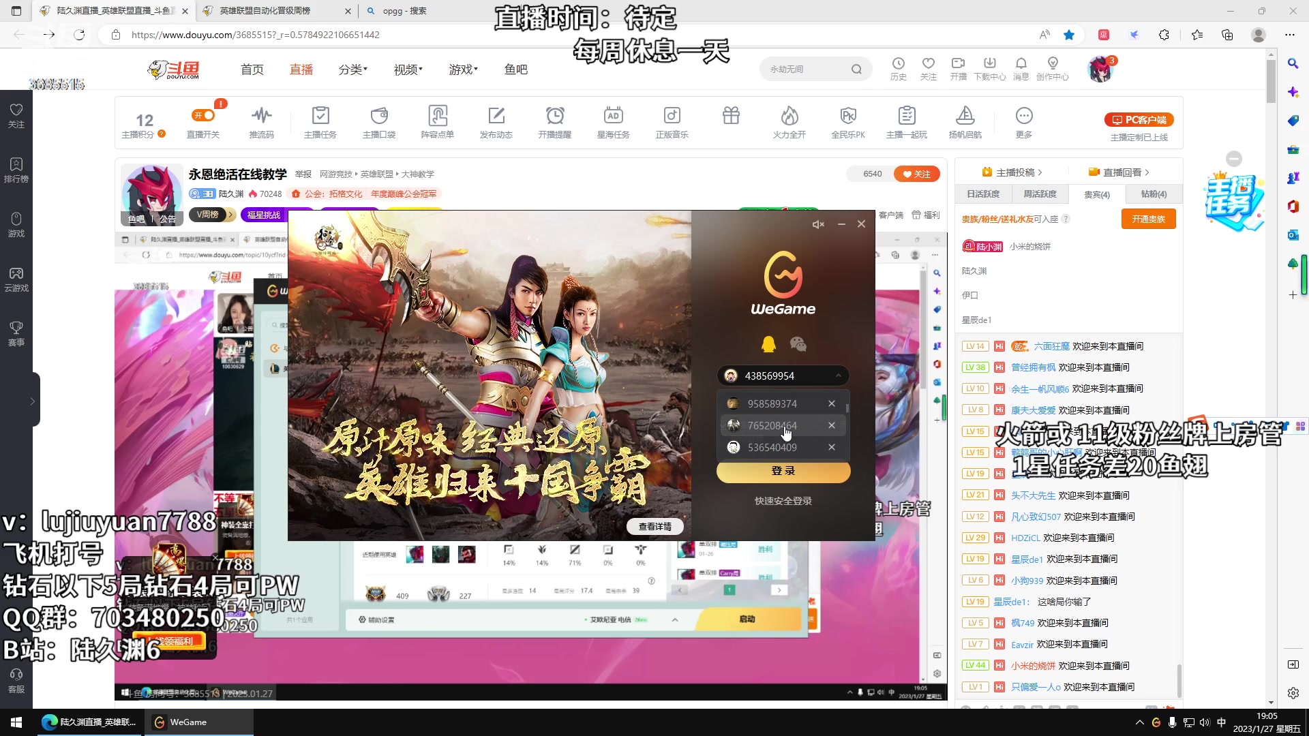Screen dimensions: 1309x736
Task: Open 关注 followed heart in header
Action: [x=929, y=68]
